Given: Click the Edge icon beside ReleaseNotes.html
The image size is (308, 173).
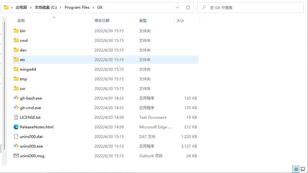Looking at the screenshot, I should [16, 127].
